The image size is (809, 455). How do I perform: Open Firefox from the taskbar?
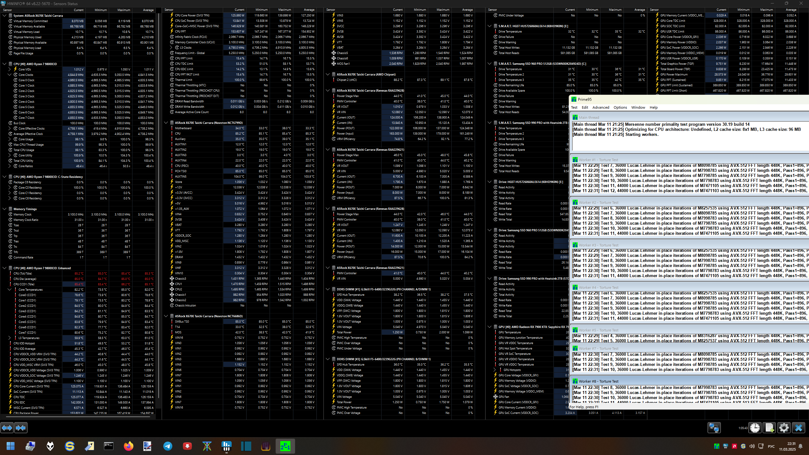tap(128, 446)
